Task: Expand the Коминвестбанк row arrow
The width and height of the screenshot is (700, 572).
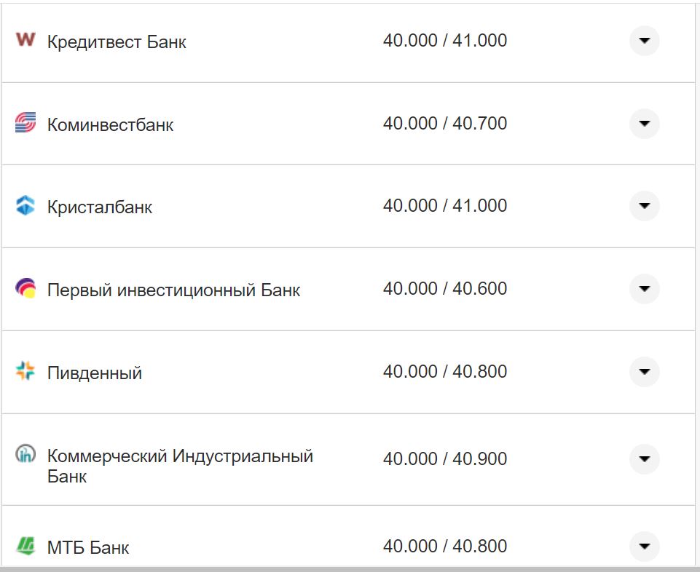Action: [644, 124]
